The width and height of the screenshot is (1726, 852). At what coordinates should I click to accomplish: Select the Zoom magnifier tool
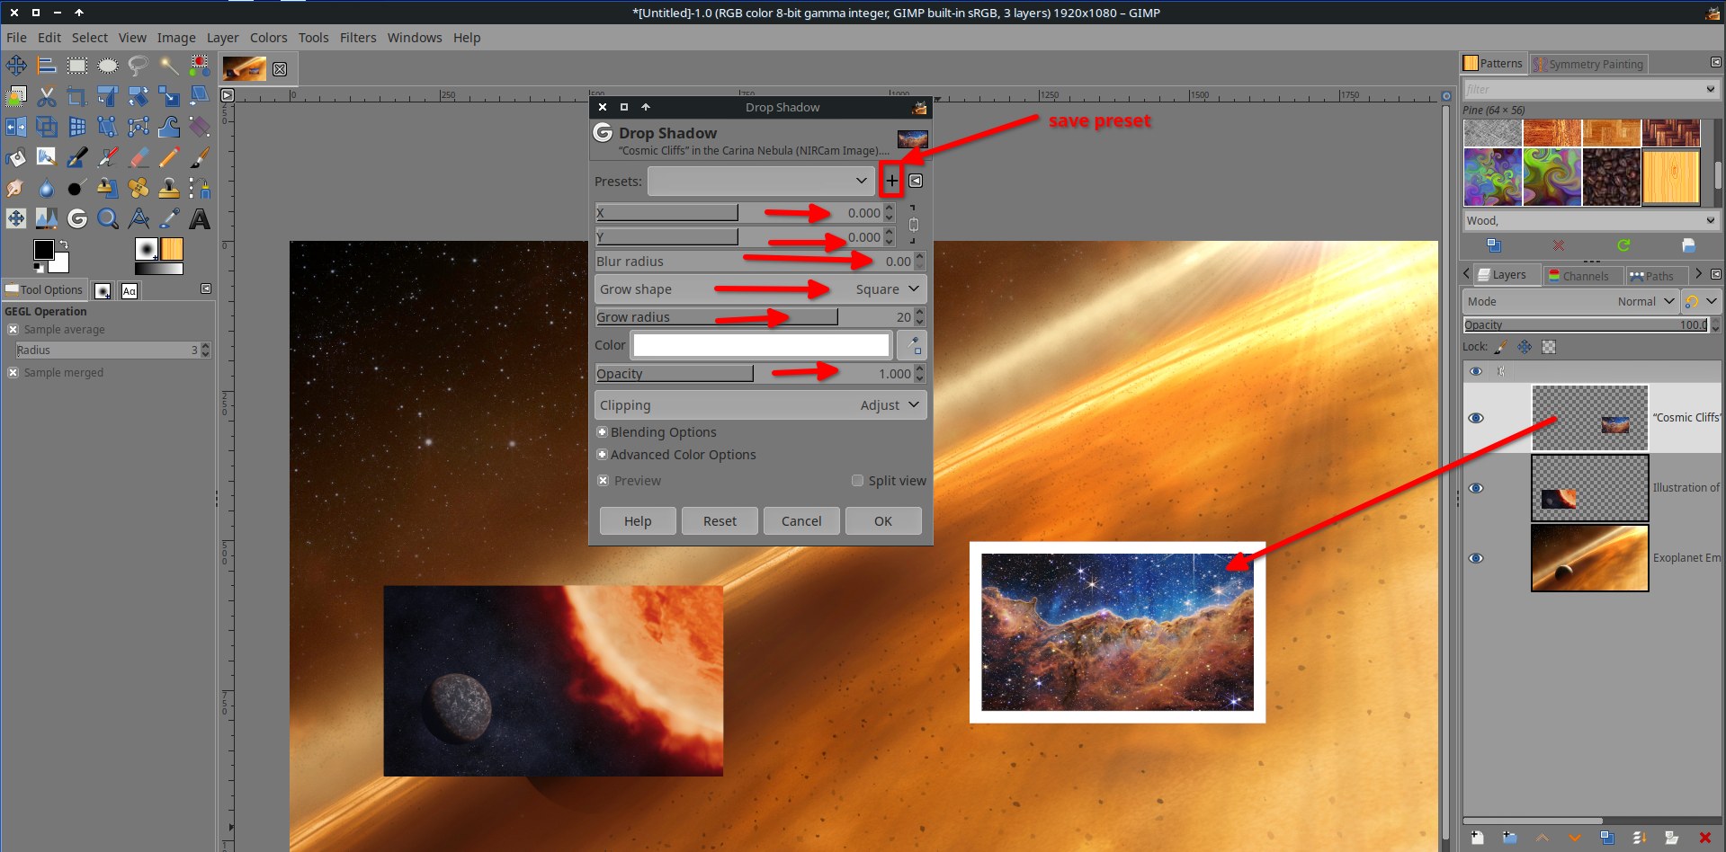point(108,218)
